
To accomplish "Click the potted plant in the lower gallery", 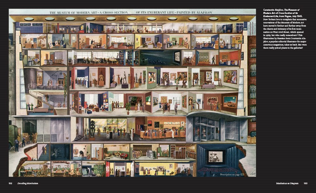I will tap(128, 108).
